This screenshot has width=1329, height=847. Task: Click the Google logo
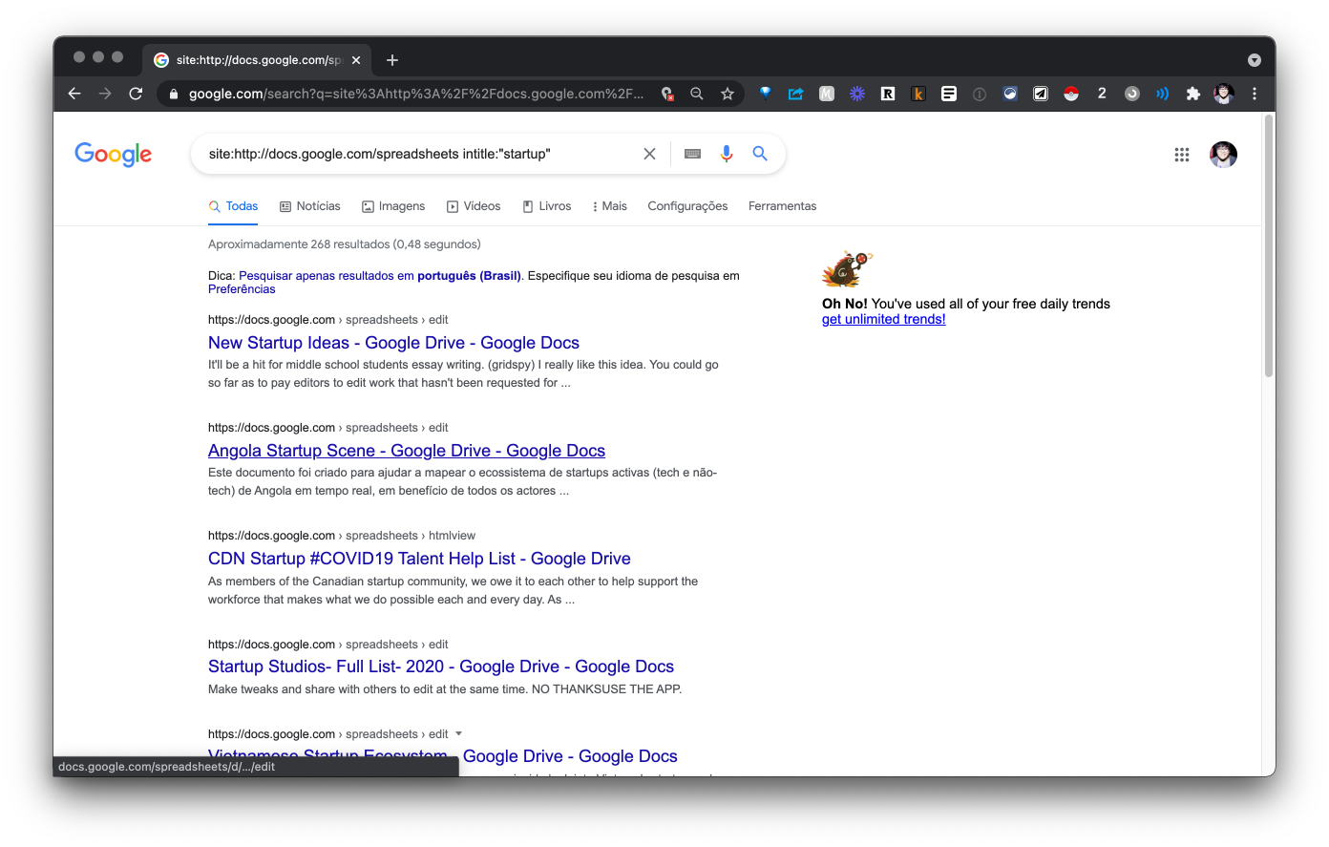[x=113, y=155]
